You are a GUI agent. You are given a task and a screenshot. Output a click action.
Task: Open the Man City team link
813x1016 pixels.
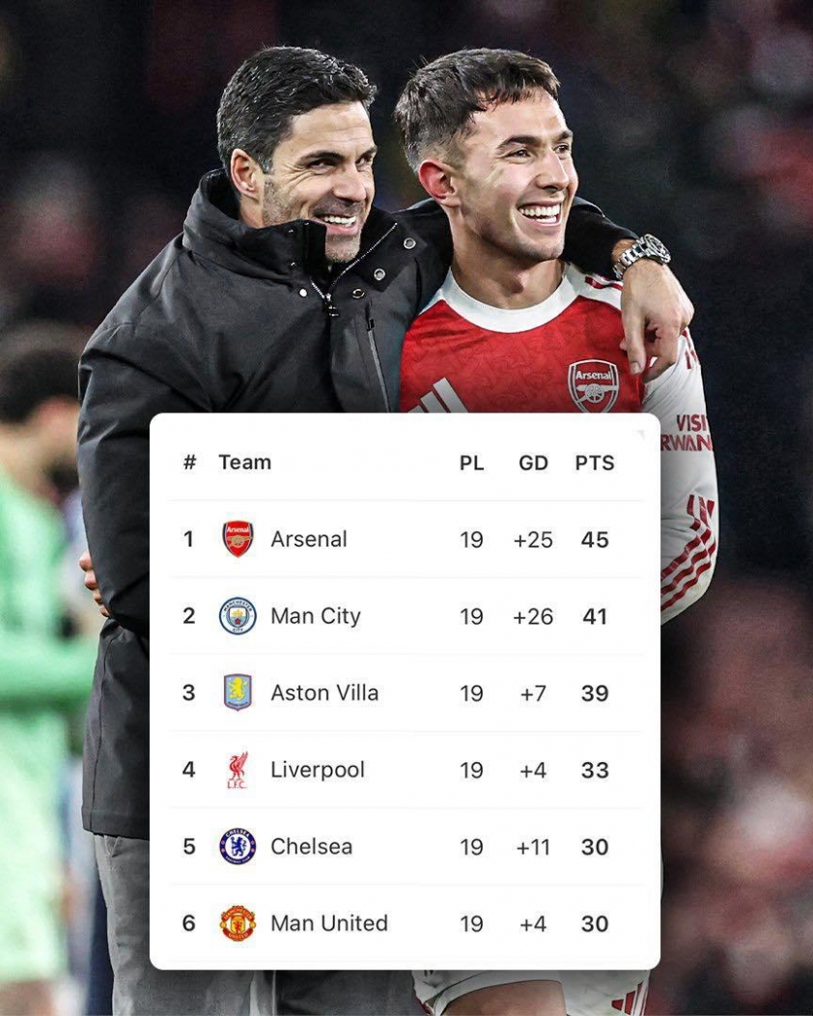pyautogui.click(x=315, y=616)
